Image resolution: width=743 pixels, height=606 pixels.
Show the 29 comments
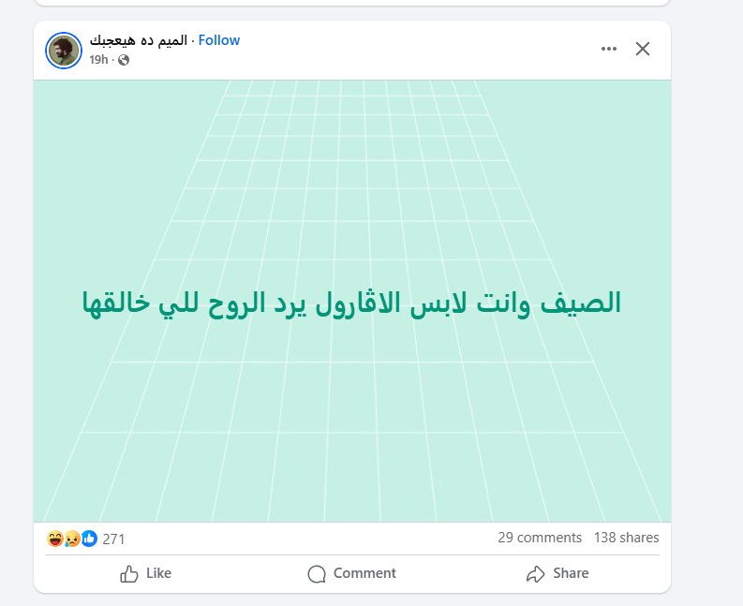point(540,538)
